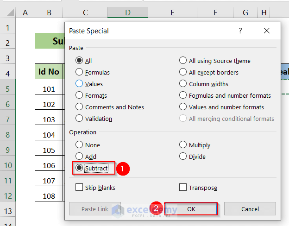This screenshot has height=226, width=289.
Task: Set operation to Add
Action: pyautogui.click(x=79, y=157)
